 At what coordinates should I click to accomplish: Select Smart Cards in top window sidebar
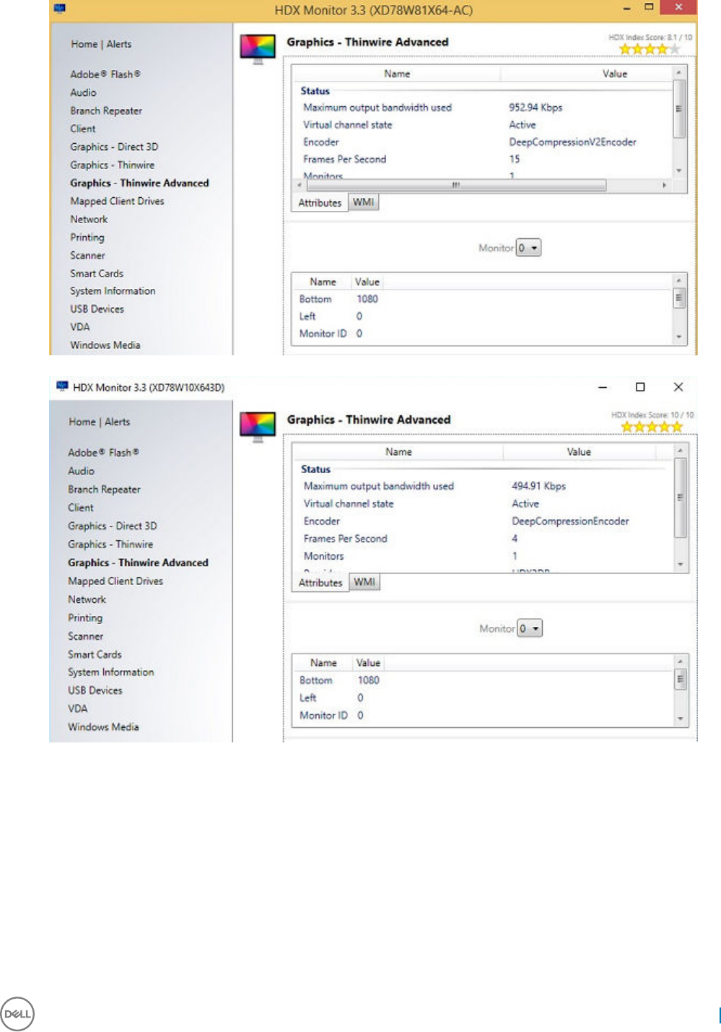(x=97, y=273)
